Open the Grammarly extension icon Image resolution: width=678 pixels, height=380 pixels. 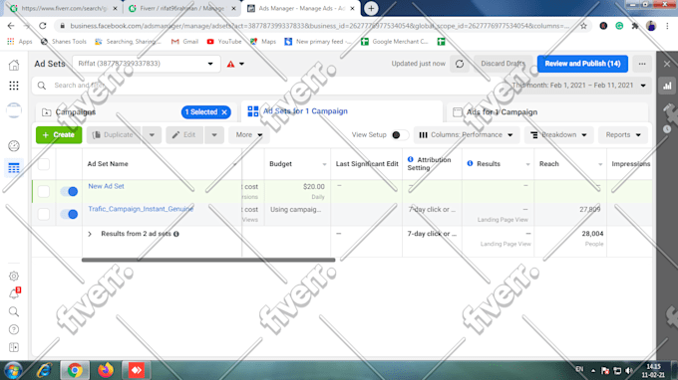coord(619,26)
